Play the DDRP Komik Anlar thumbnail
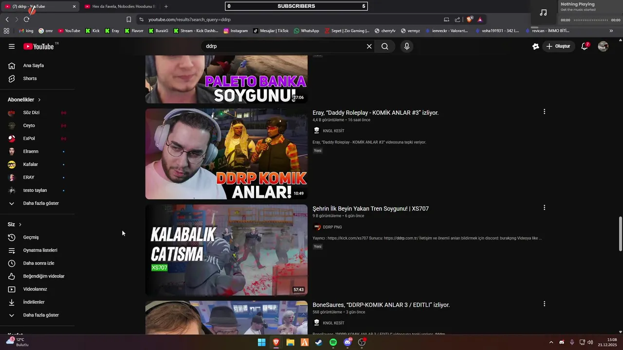The width and height of the screenshot is (623, 350). click(x=226, y=154)
